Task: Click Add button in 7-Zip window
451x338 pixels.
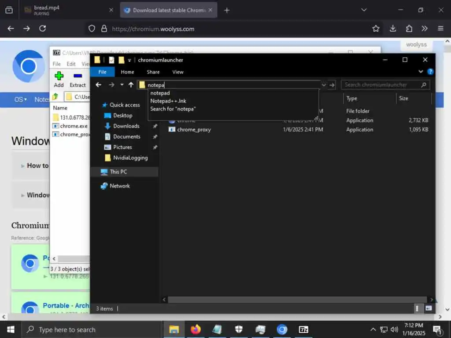Action: point(59,79)
